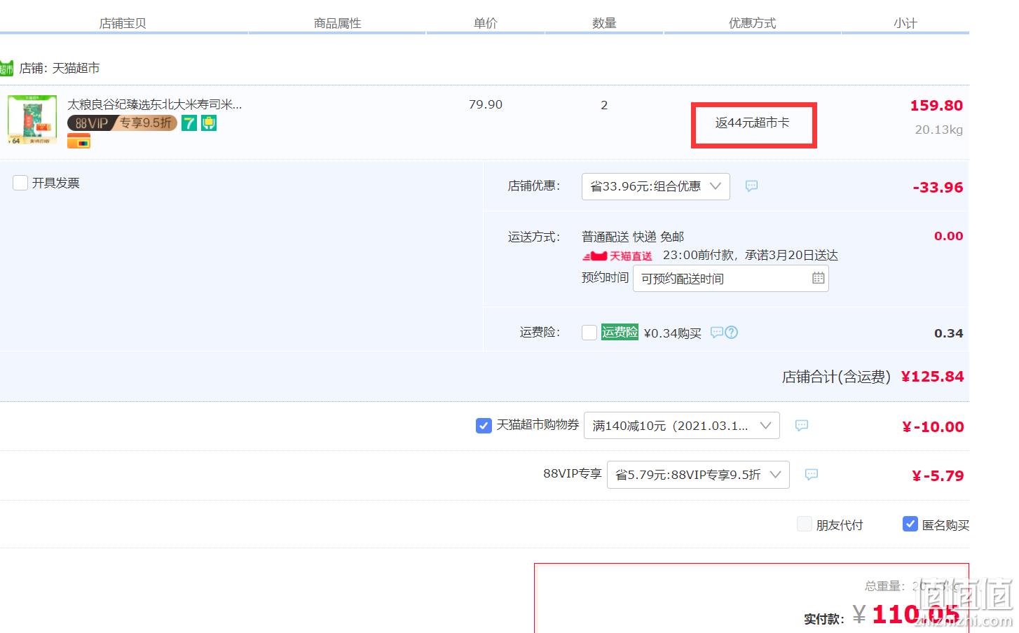Click the 实付款 total payment label
The image size is (1019, 633).
(823, 619)
